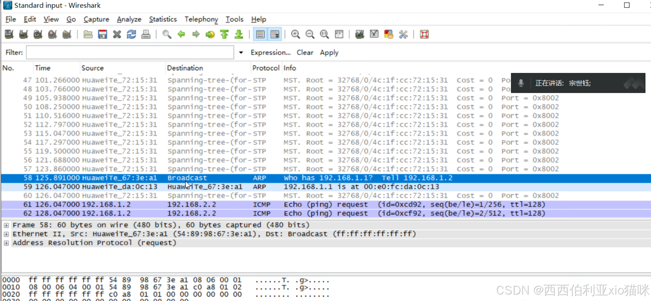Sort by the Destination column header
The width and height of the screenshot is (651, 301).
click(208, 68)
